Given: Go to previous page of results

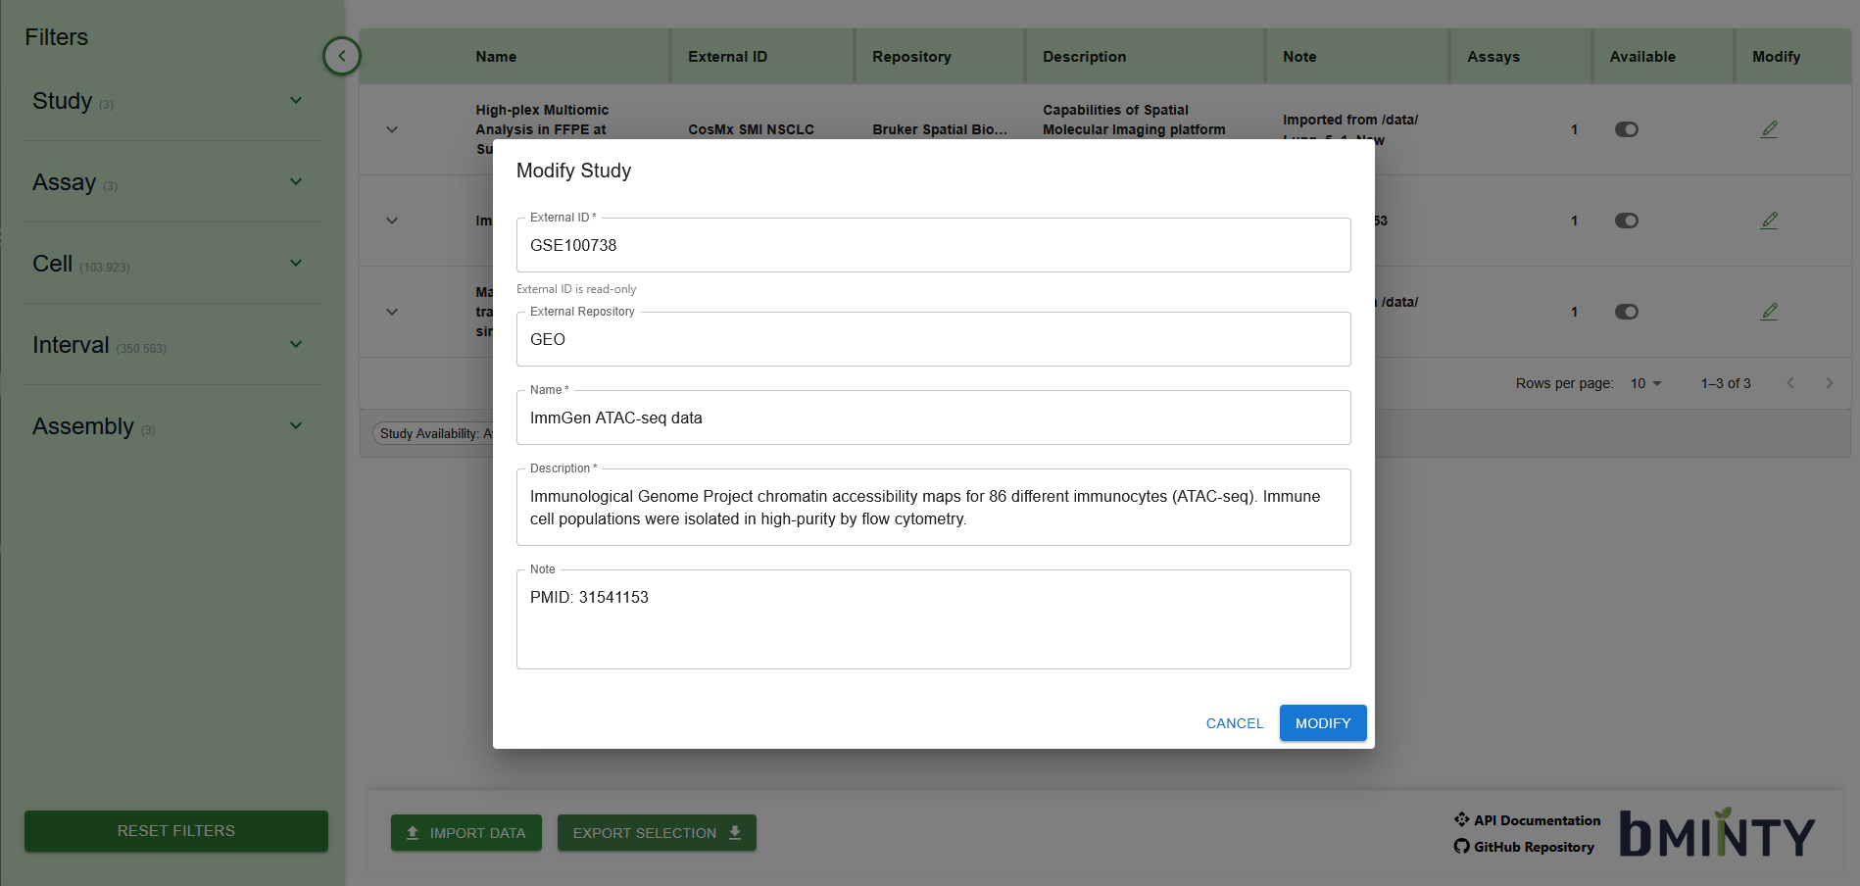Looking at the screenshot, I should click(x=1789, y=383).
